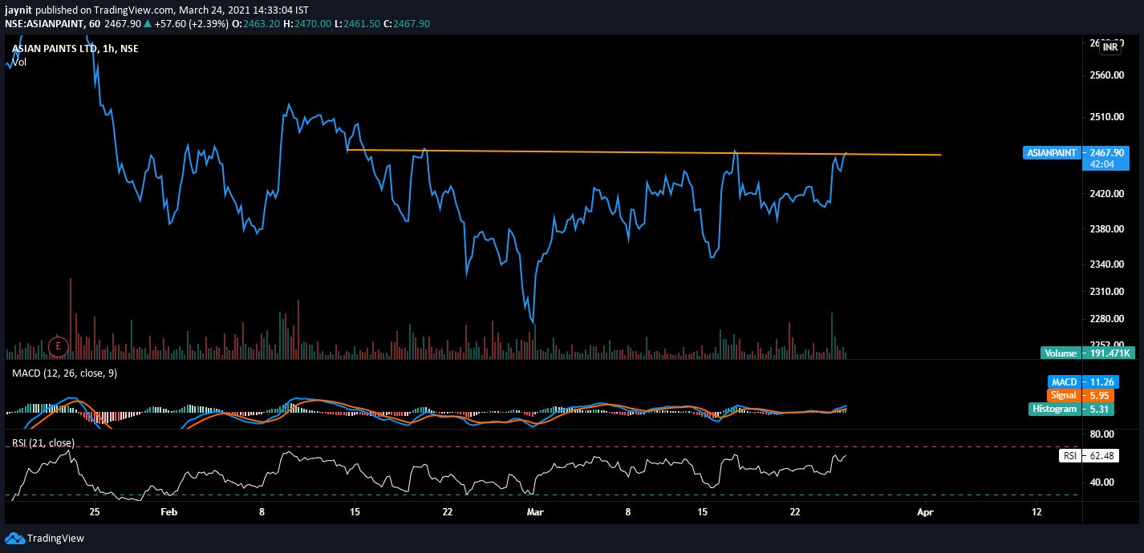This screenshot has height=553, width=1144.
Task: Click the 'Feb' date axis label
Action: [168, 511]
